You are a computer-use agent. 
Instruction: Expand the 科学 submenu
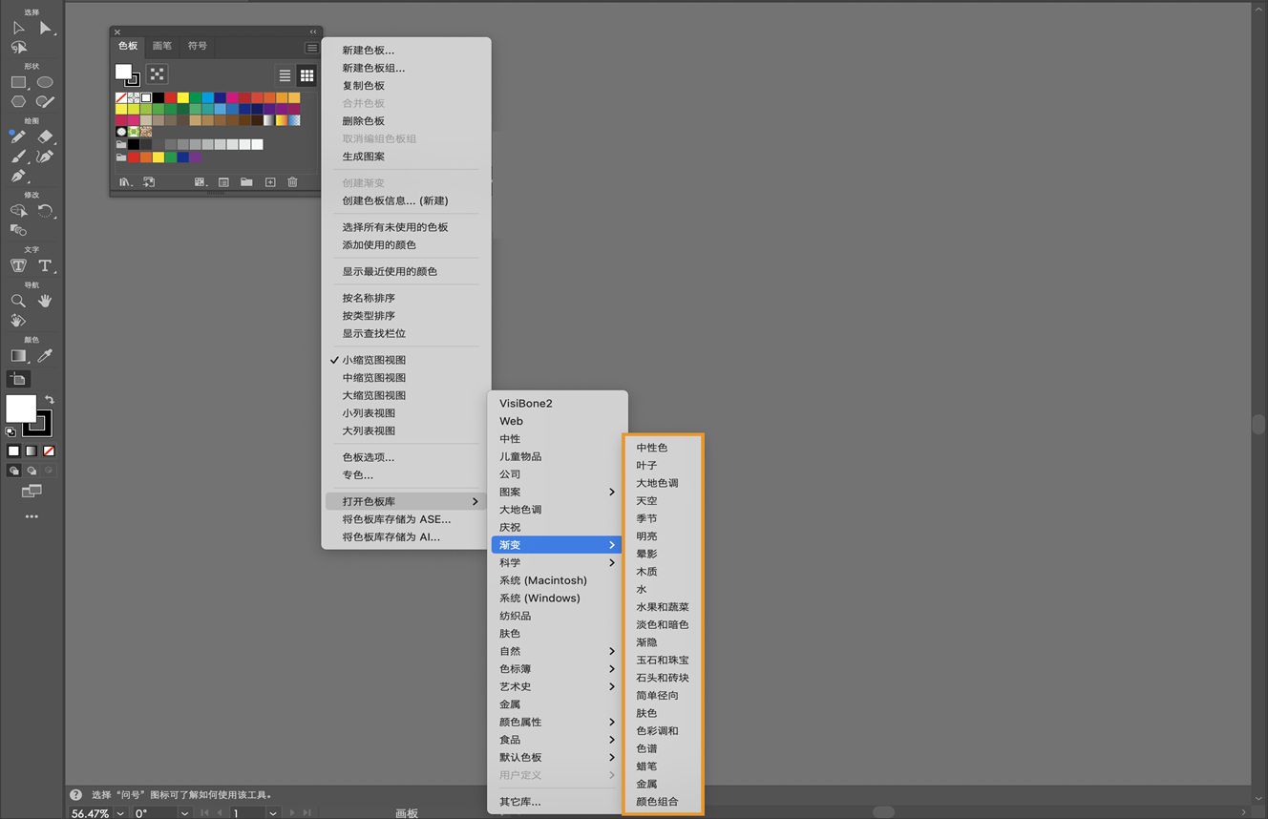pyautogui.click(x=558, y=562)
